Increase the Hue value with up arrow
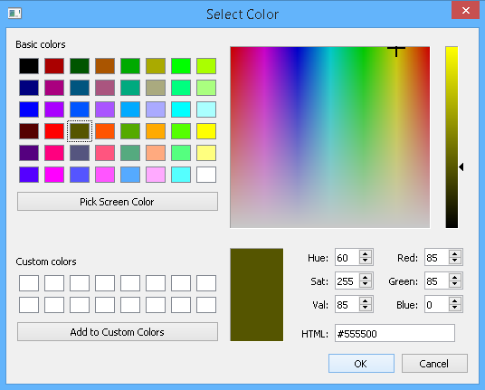 pyautogui.click(x=366, y=254)
